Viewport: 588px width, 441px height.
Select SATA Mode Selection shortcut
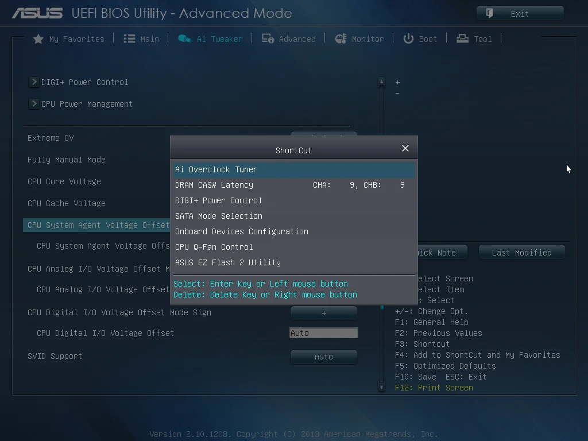point(294,216)
